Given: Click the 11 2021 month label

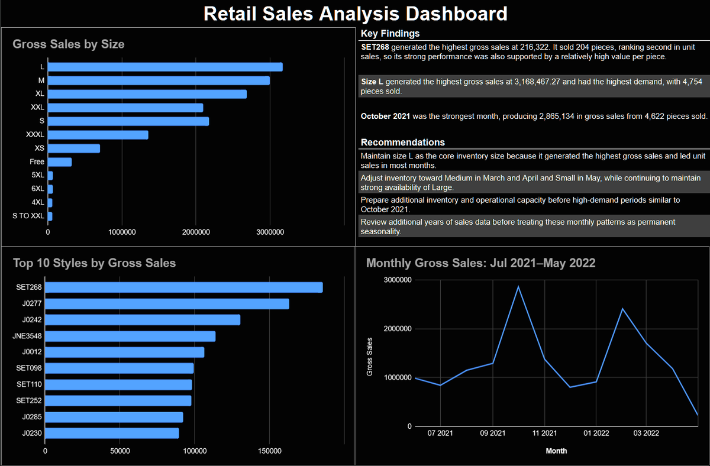Looking at the screenshot, I should click(x=544, y=433).
